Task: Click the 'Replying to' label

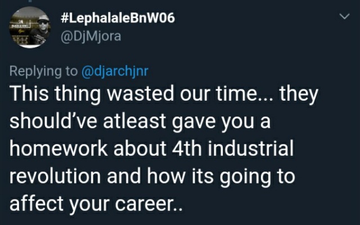Action: 44,71
